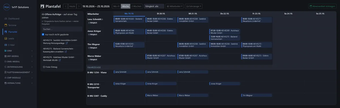Open the Fähigkeit: alle filter dropdown
Screen dimensions: 340x108
[154, 6]
